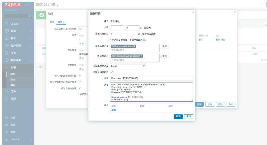Switch to the 动作 tab in dialog
The height and width of the screenshot is (145, 267).
click(x=52, y=22)
